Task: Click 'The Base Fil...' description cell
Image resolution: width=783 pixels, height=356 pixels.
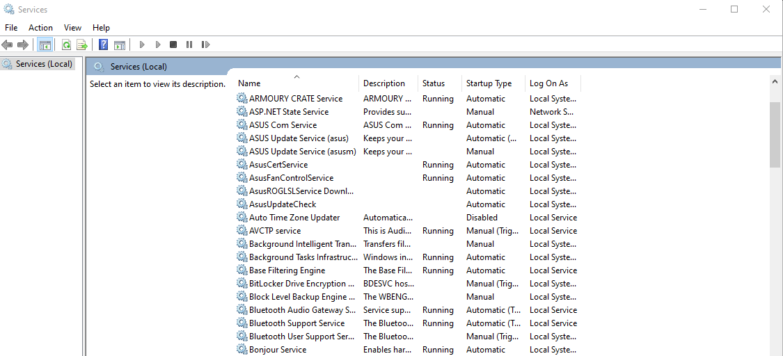Action: (x=388, y=270)
